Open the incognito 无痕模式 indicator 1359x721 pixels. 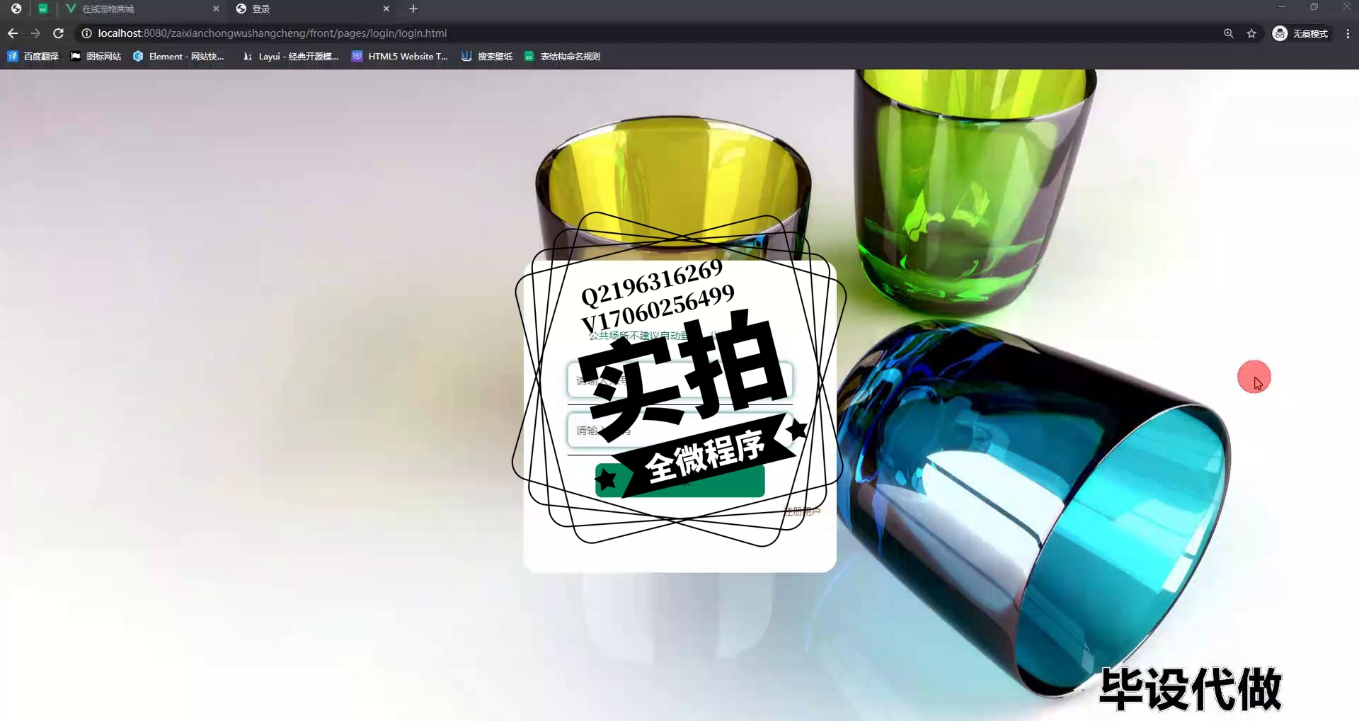[1301, 33]
